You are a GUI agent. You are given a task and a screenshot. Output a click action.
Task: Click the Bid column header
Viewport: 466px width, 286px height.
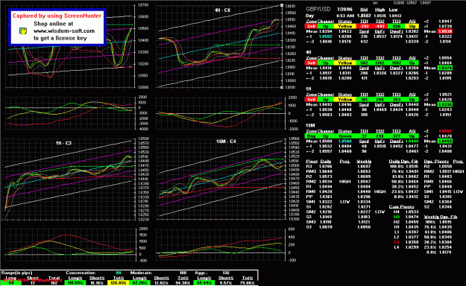click(364, 10)
